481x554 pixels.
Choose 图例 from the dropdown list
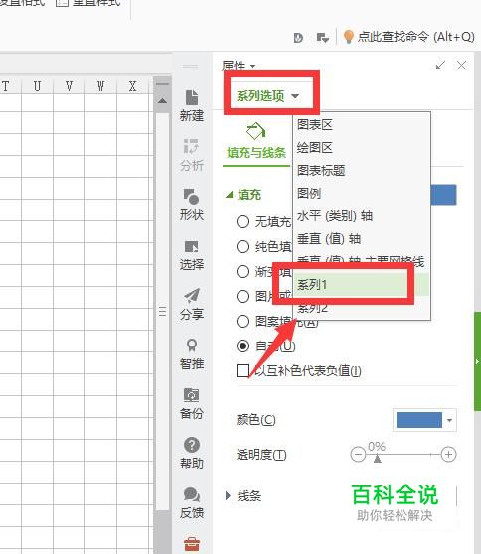362,194
